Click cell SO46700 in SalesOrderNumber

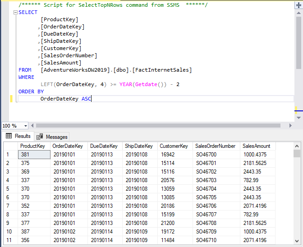[216, 155]
